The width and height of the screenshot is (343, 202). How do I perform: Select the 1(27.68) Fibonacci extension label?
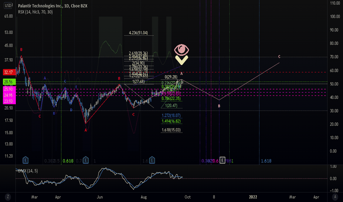[x=138, y=82]
